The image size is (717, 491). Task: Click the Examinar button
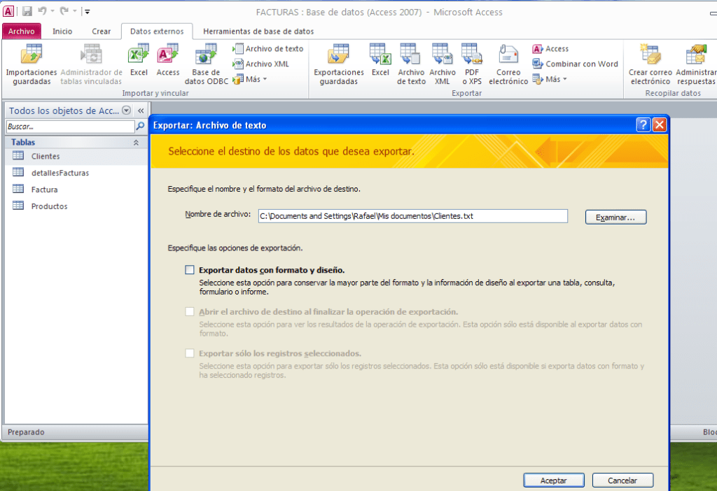[615, 218]
